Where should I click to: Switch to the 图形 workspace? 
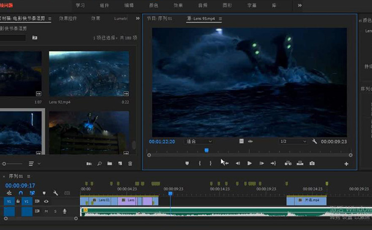[227, 5]
